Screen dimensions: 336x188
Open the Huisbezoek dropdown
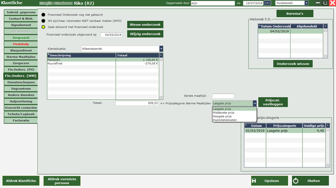click(x=306, y=3)
